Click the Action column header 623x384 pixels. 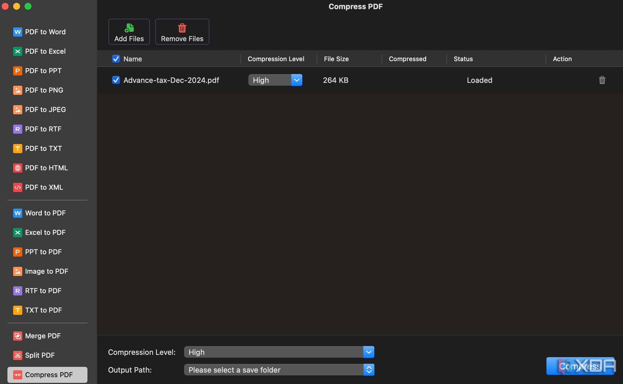pos(562,59)
